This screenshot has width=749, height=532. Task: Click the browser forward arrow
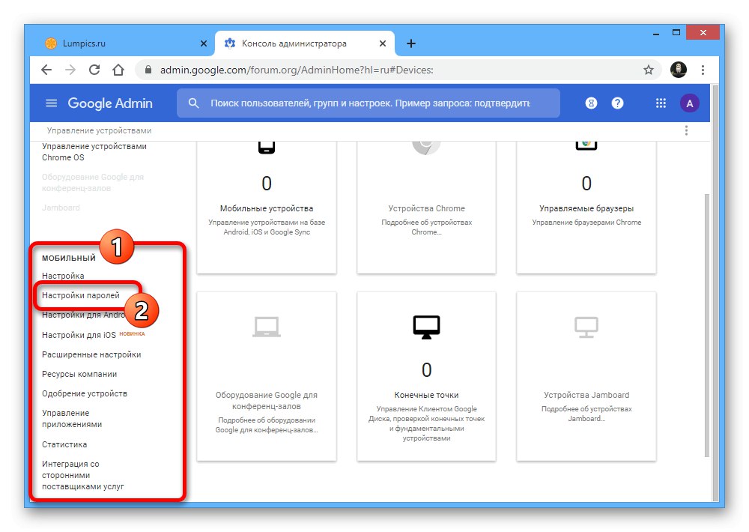point(70,70)
